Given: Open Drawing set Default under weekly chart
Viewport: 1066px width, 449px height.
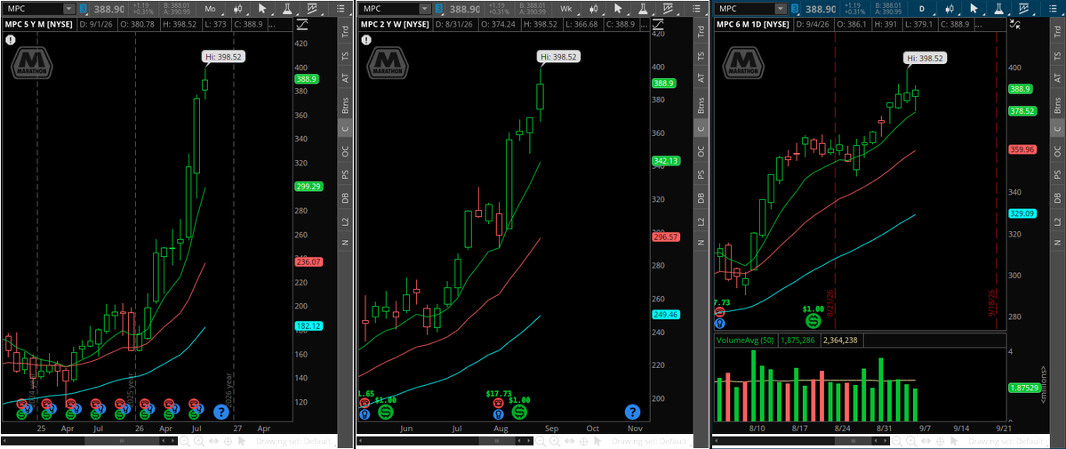Looking at the screenshot, I should pos(652,441).
